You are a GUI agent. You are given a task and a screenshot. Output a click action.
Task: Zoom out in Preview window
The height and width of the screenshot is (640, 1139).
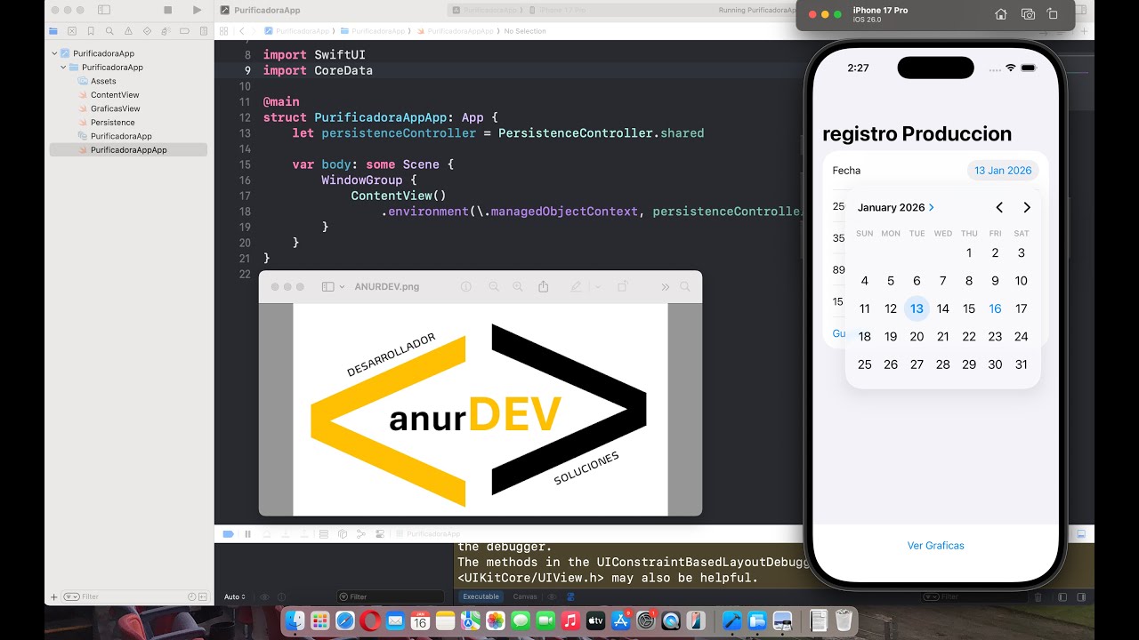[494, 287]
